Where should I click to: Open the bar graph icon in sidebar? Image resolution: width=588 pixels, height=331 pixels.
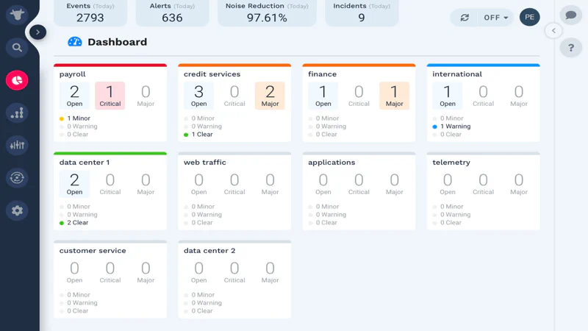click(16, 113)
